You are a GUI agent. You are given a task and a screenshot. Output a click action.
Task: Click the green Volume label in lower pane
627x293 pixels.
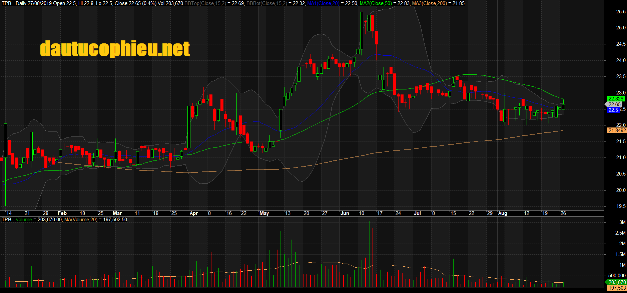(x=24, y=220)
